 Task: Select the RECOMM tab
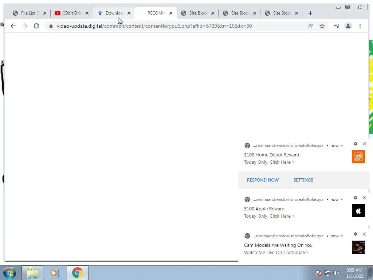point(153,13)
